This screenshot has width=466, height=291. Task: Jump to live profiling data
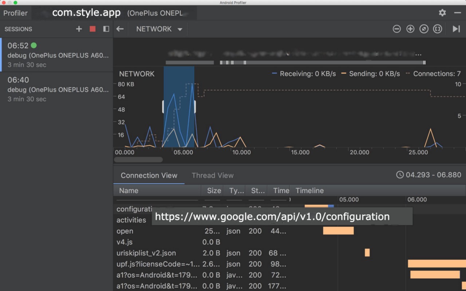[x=456, y=29]
